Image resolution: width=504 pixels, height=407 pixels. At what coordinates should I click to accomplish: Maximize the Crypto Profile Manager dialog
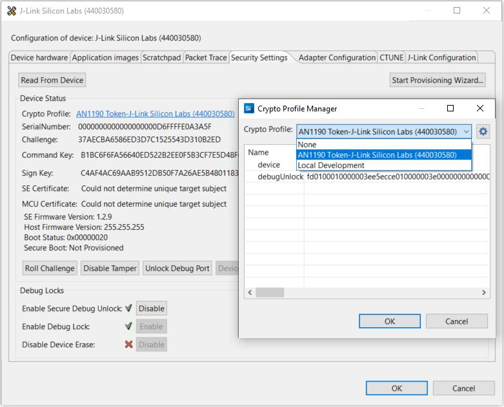[450, 108]
